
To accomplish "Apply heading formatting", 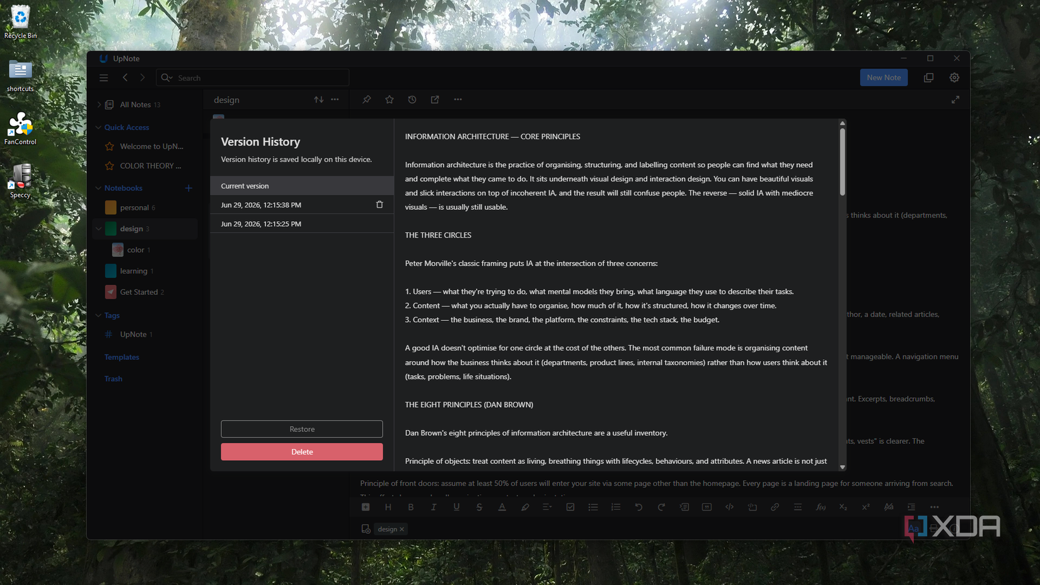I will (x=388, y=507).
